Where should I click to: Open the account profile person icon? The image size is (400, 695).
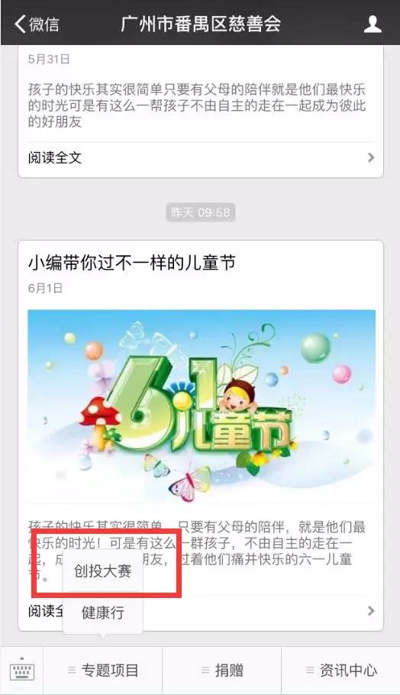[x=373, y=24]
